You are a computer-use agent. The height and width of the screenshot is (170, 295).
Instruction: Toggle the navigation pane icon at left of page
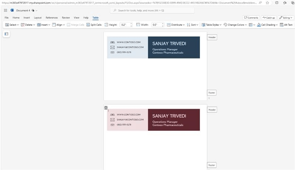point(6,34)
